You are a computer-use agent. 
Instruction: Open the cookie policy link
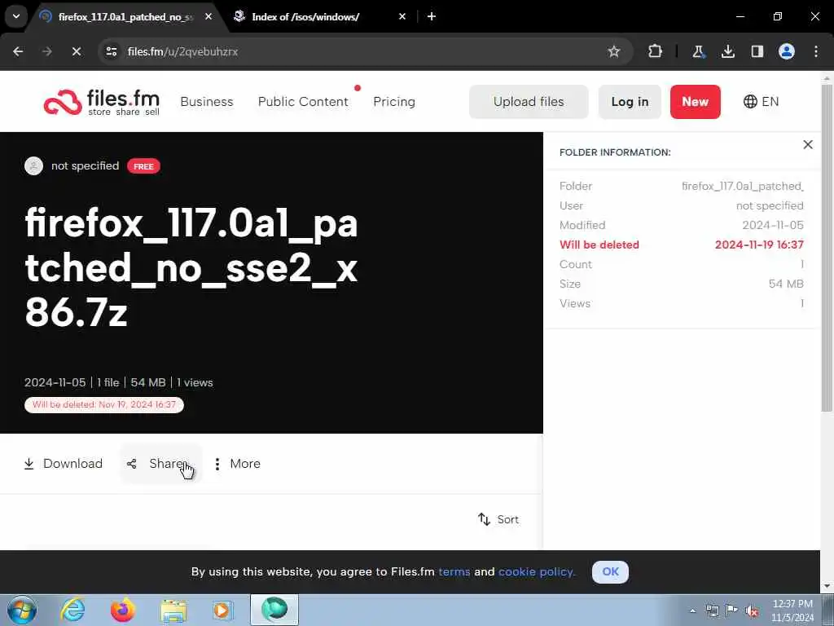coord(537,571)
